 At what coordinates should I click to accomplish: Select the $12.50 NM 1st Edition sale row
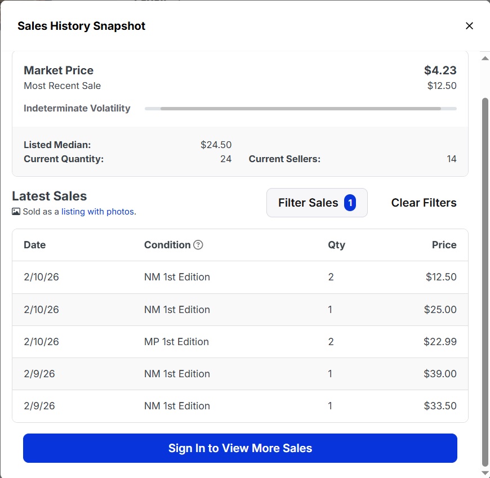coord(240,277)
